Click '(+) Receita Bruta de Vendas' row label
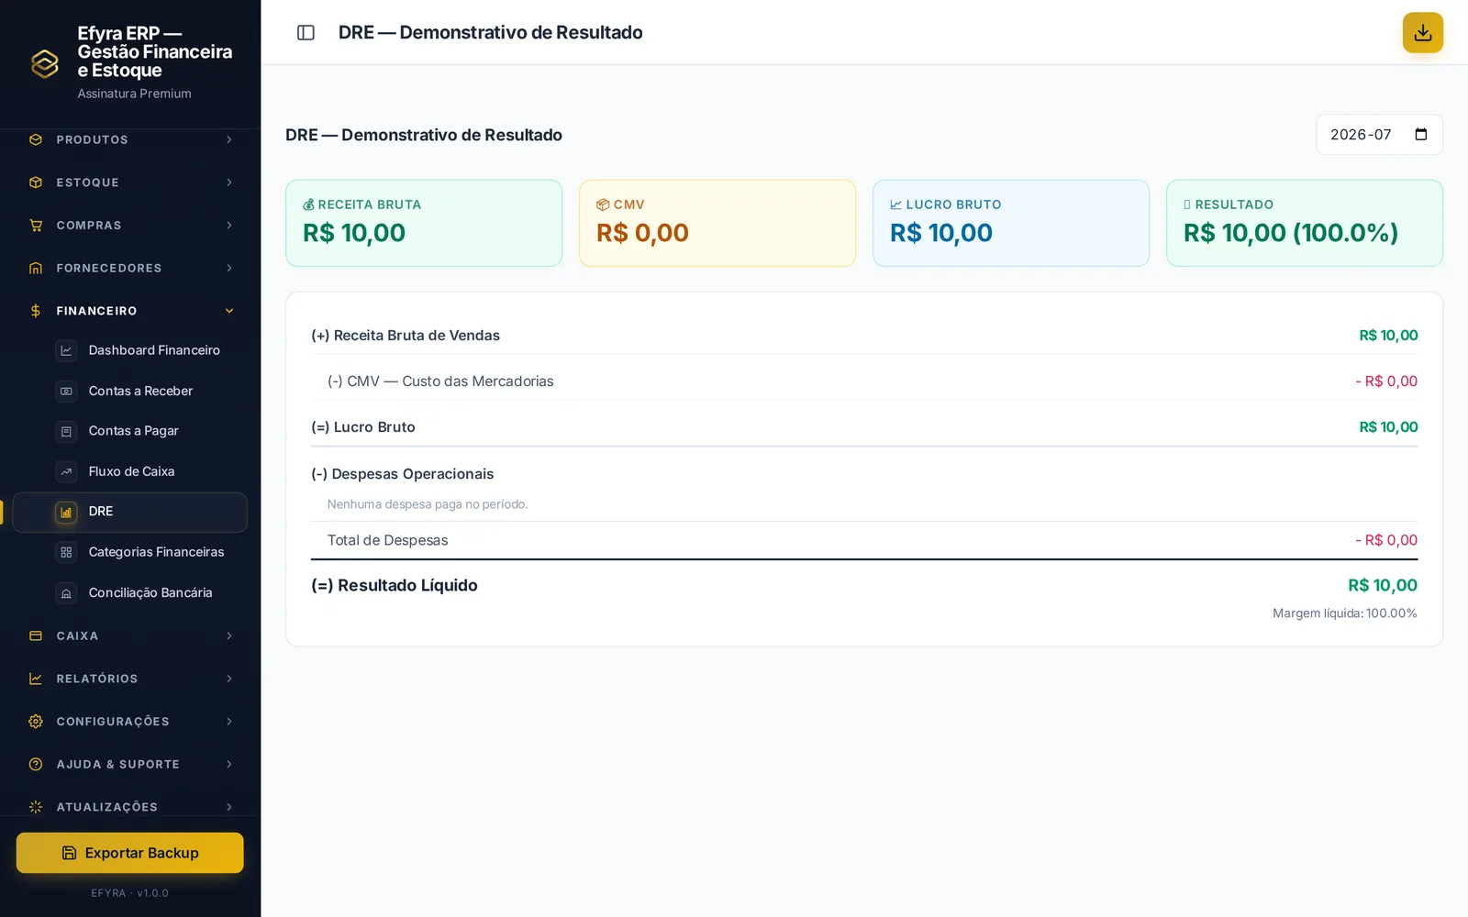1468x917 pixels. 406,336
